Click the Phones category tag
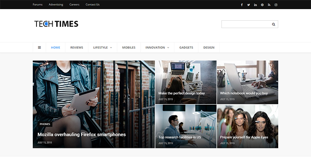 pyautogui.click(x=45, y=124)
